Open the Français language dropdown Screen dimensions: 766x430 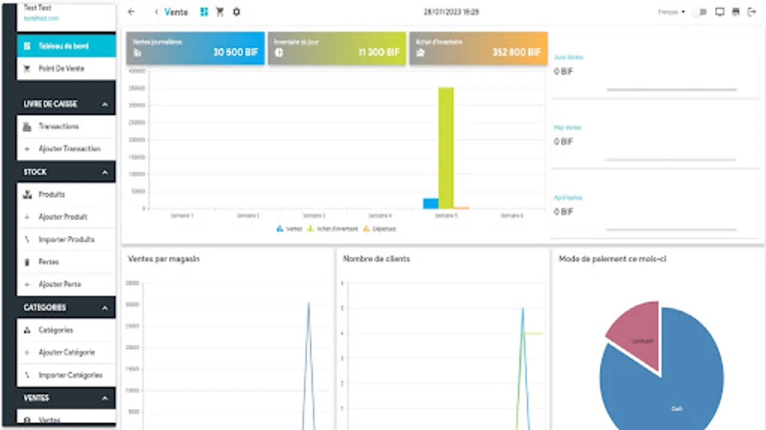671,12
